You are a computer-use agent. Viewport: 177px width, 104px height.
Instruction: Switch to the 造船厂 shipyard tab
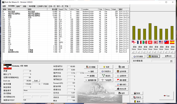click(19, 6)
